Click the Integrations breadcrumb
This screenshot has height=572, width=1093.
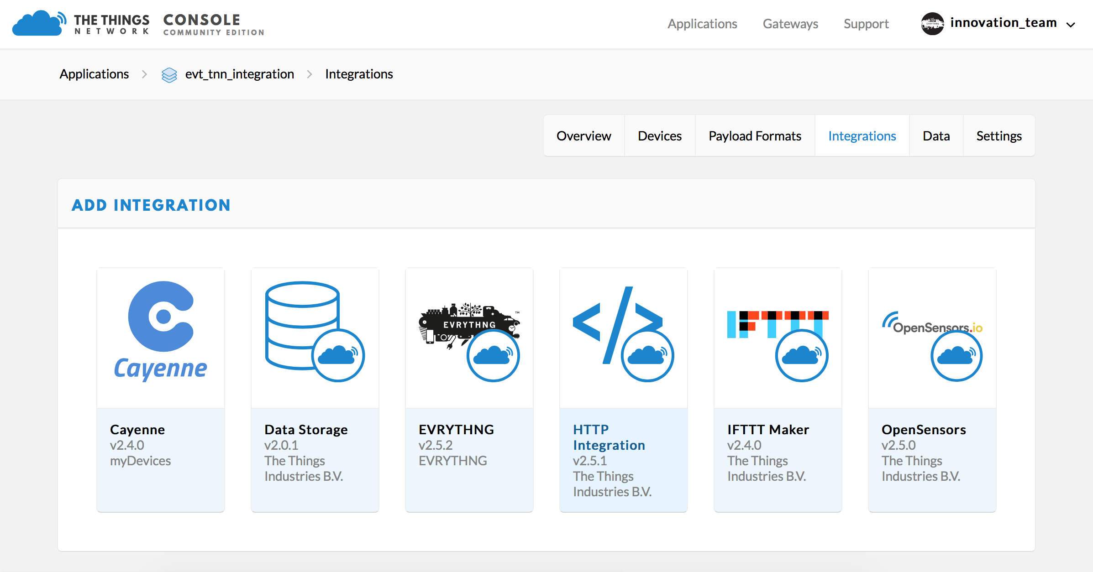[x=359, y=74]
